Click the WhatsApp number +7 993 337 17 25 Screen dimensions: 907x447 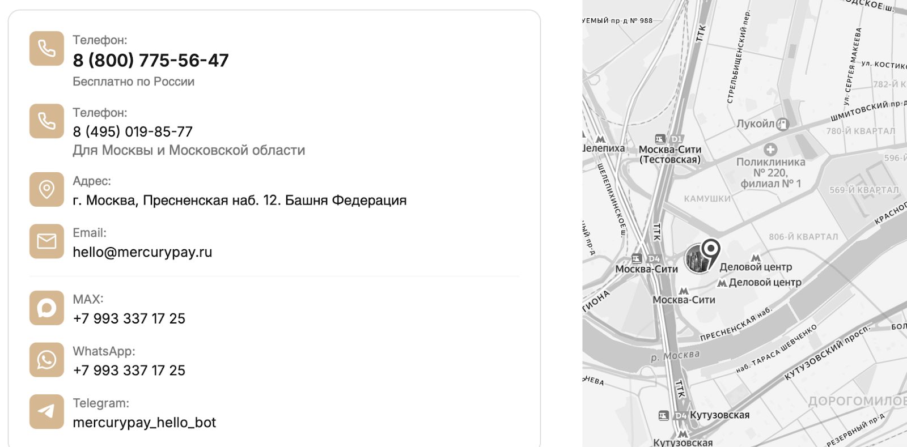click(x=129, y=371)
